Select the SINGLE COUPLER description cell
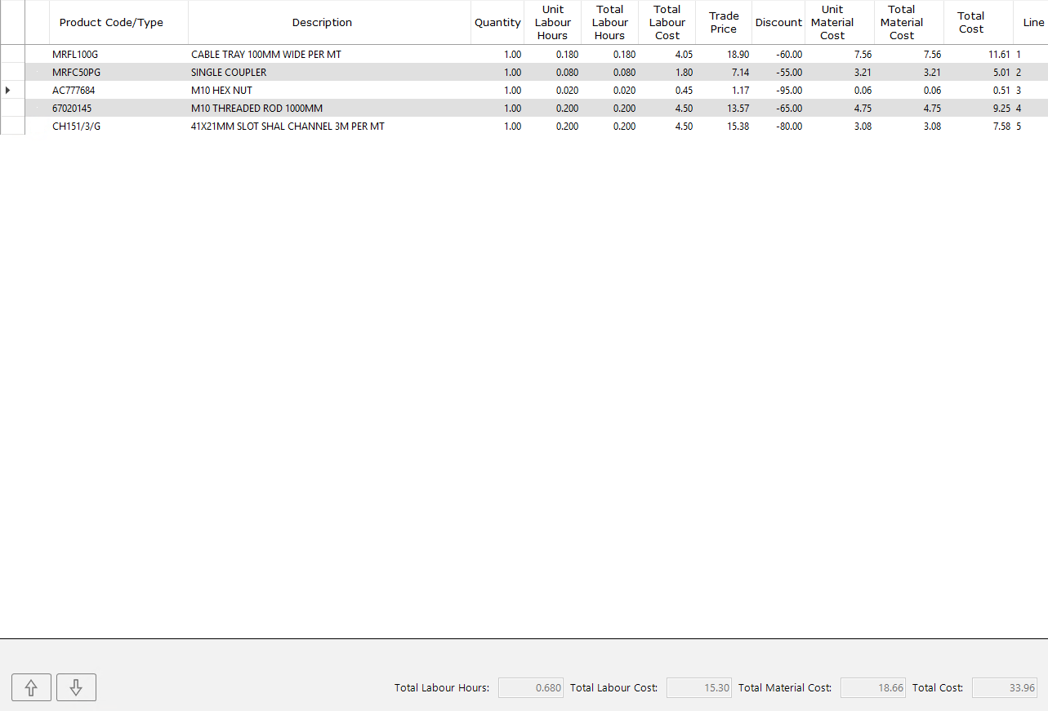1048x711 pixels. point(229,73)
